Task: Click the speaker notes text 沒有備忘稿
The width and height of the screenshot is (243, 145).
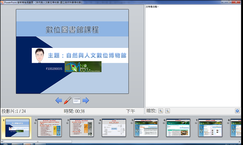Action: 152,7
